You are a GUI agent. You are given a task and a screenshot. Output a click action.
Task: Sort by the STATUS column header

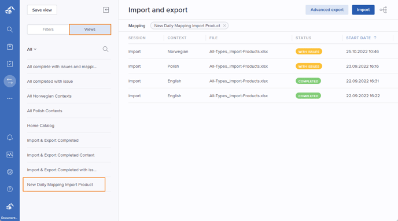303,38
